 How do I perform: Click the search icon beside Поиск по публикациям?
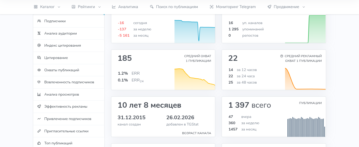152,7
